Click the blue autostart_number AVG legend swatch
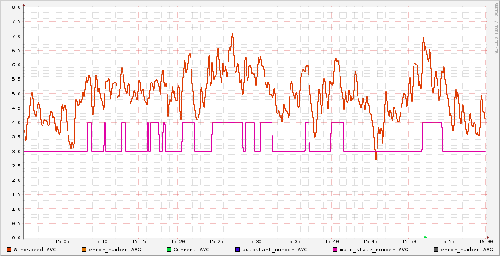 (238, 250)
